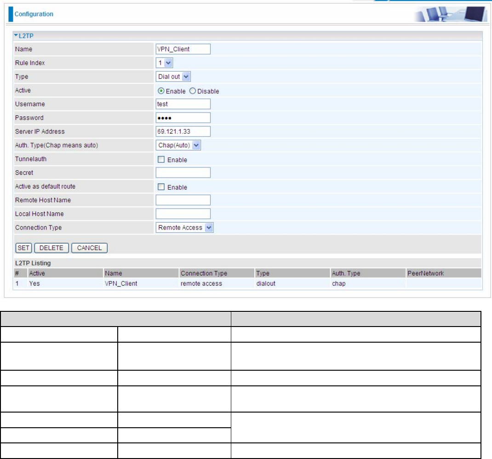Click the Local Host Name field

coord(183,214)
